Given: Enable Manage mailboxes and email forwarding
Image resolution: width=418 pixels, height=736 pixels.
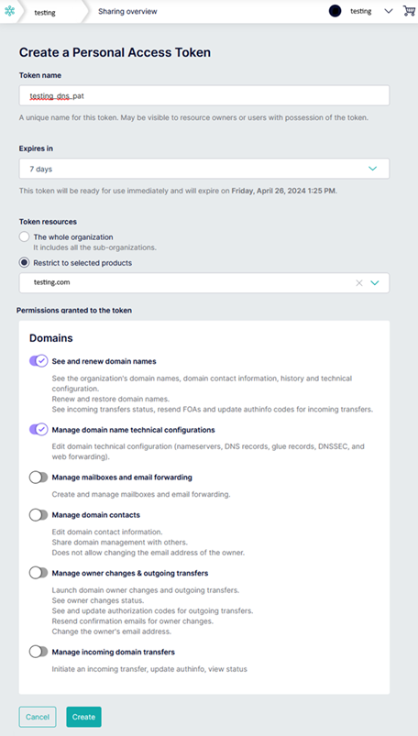Looking at the screenshot, I should 38,478.
